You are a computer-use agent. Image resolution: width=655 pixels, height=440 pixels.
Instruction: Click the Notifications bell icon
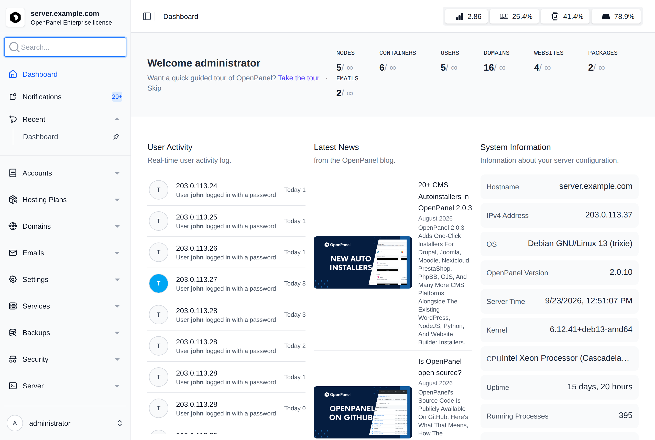(13, 96)
